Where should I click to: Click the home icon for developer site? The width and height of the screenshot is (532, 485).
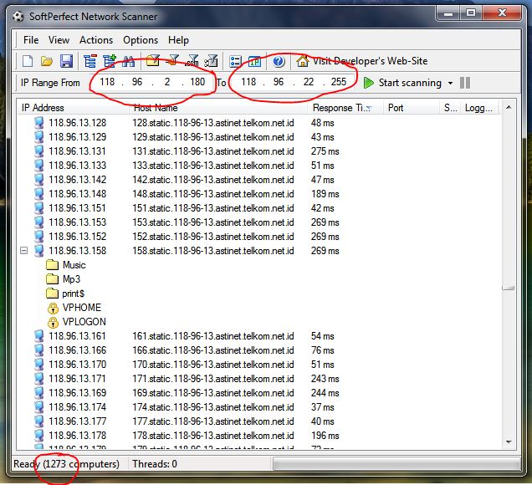click(302, 61)
